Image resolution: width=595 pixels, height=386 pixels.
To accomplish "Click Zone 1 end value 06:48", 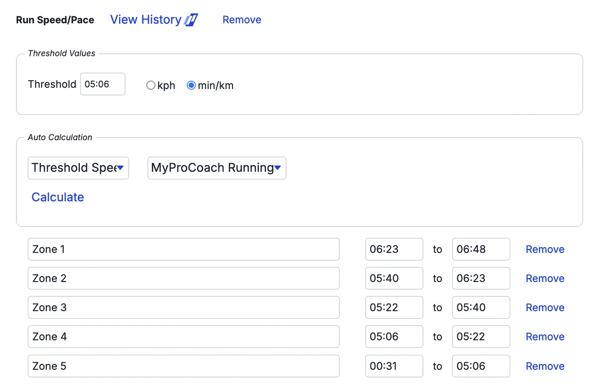I will point(481,249).
